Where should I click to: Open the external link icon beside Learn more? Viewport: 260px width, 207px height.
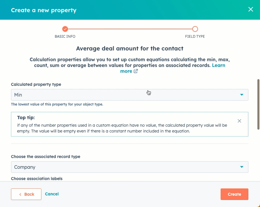tap(135, 71)
